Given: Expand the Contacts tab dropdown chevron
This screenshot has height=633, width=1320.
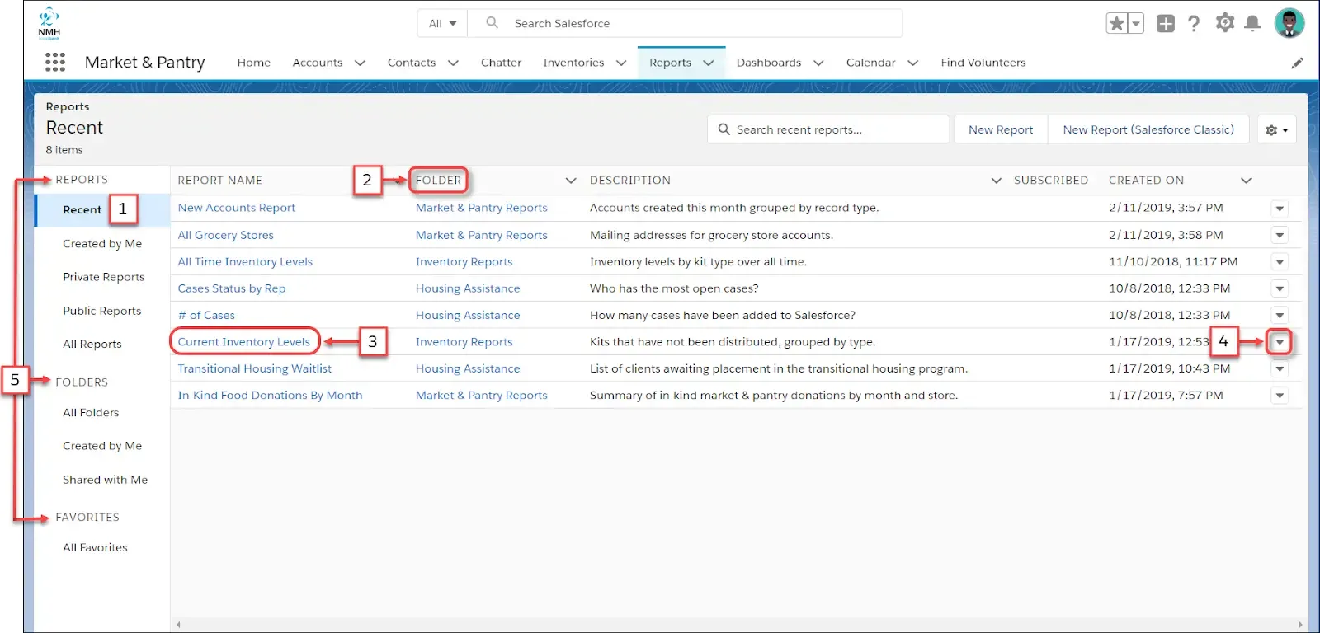Looking at the screenshot, I should pos(453,63).
